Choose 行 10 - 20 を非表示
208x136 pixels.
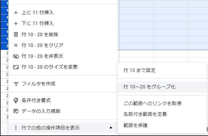[x=42, y=56]
